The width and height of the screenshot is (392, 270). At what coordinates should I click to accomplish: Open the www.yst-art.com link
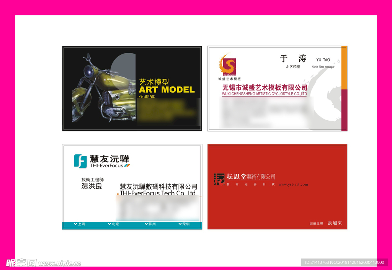point(293,185)
